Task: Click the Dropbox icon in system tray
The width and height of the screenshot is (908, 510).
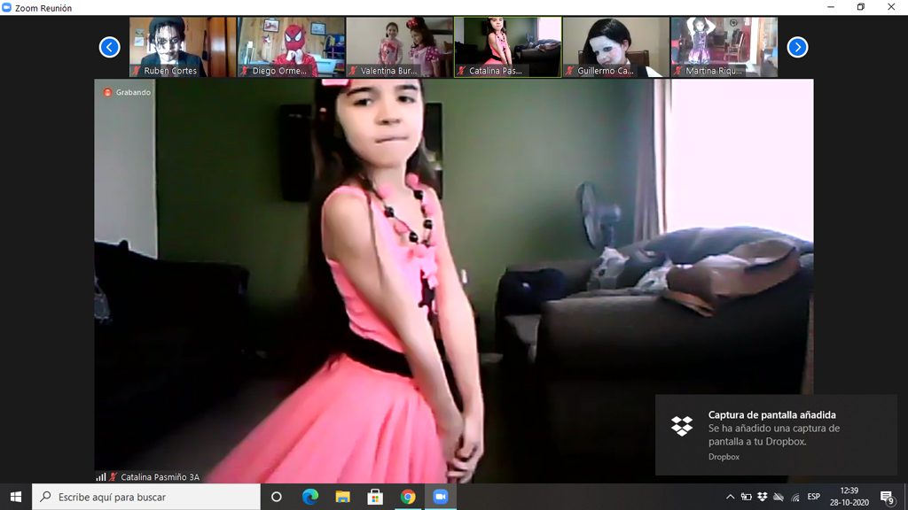Action: click(x=763, y=497)
